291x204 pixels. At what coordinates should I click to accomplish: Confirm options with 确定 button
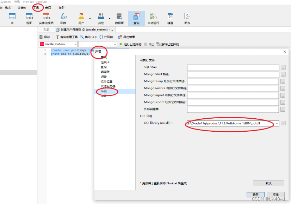pyautogui.click(x=255, y=195)
